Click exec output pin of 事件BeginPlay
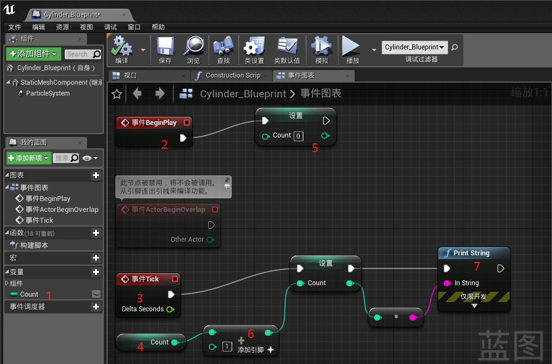This screenshot has height=364, width=552. 183,138
